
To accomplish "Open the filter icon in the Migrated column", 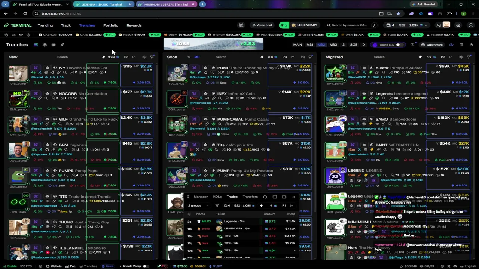I will click(469, 57).
